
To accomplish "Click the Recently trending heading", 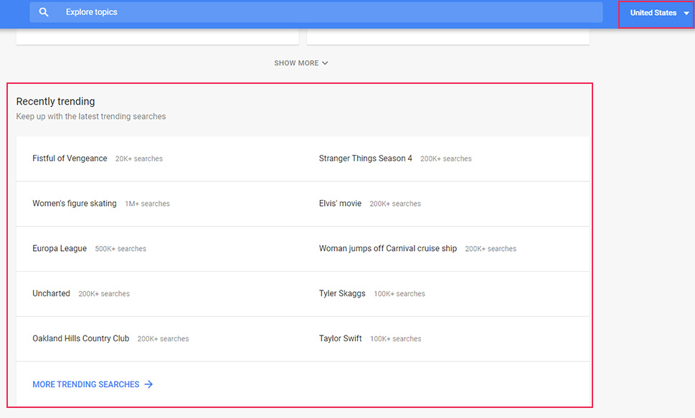I will coord(55,102).
